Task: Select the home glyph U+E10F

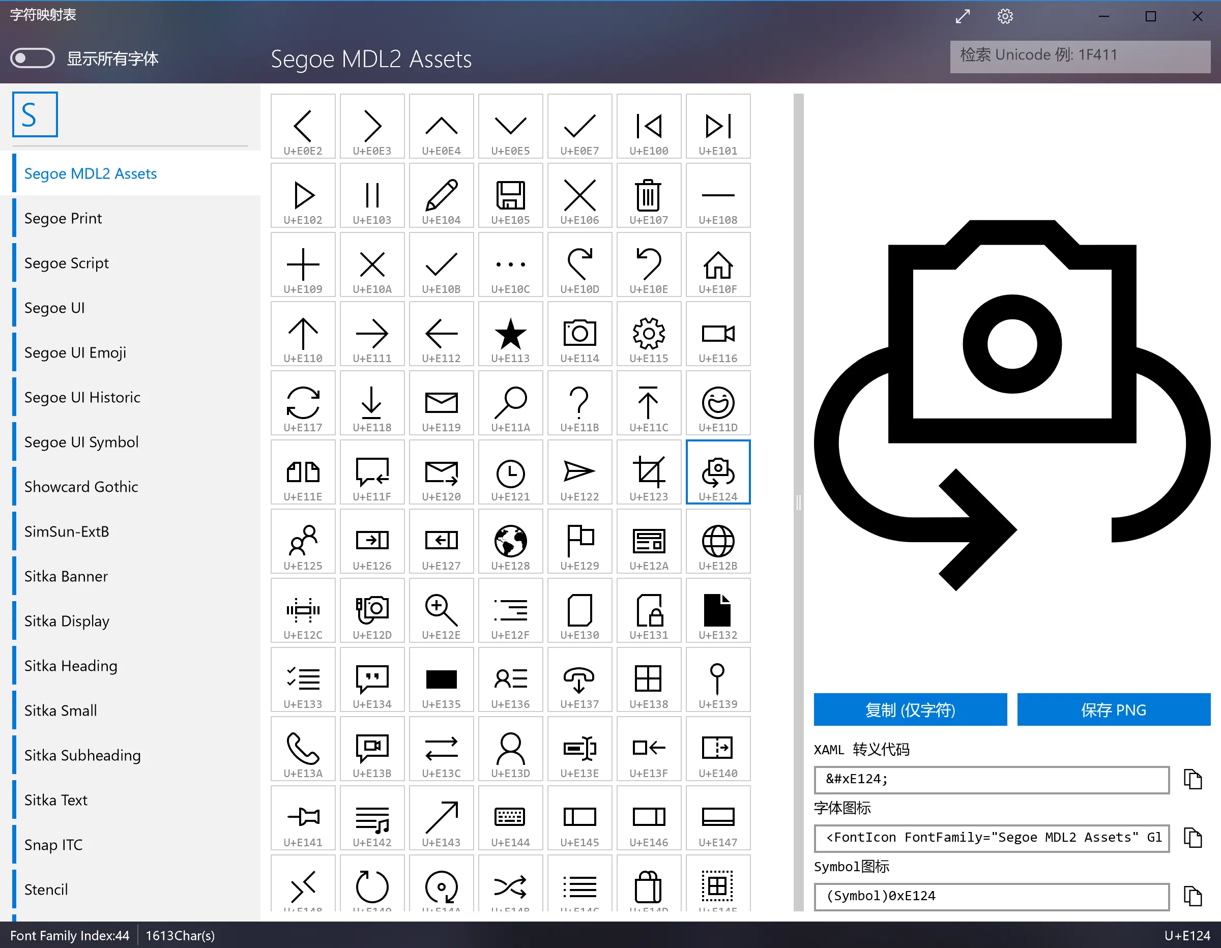Action: pyautogui.click(x=718, y=265)
